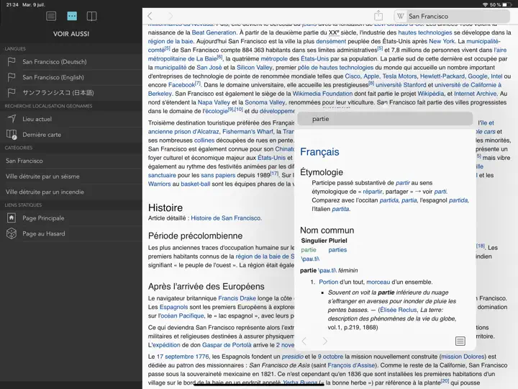Open category Ville détruite par un séisme
The width and height of the screenshot is (518, 389).
[x=71, y=176]
